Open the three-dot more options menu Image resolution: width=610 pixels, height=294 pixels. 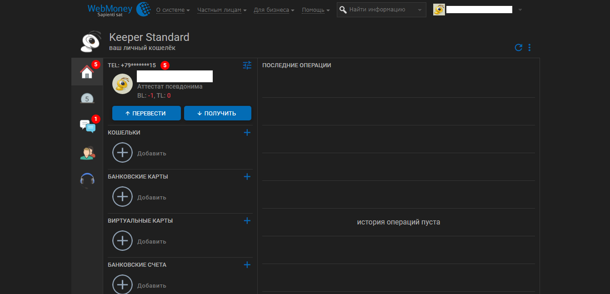(530, 47)
